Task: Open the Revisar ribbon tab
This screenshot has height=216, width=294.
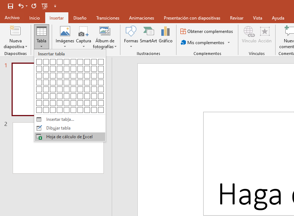Action: click(x=237, y=17)
